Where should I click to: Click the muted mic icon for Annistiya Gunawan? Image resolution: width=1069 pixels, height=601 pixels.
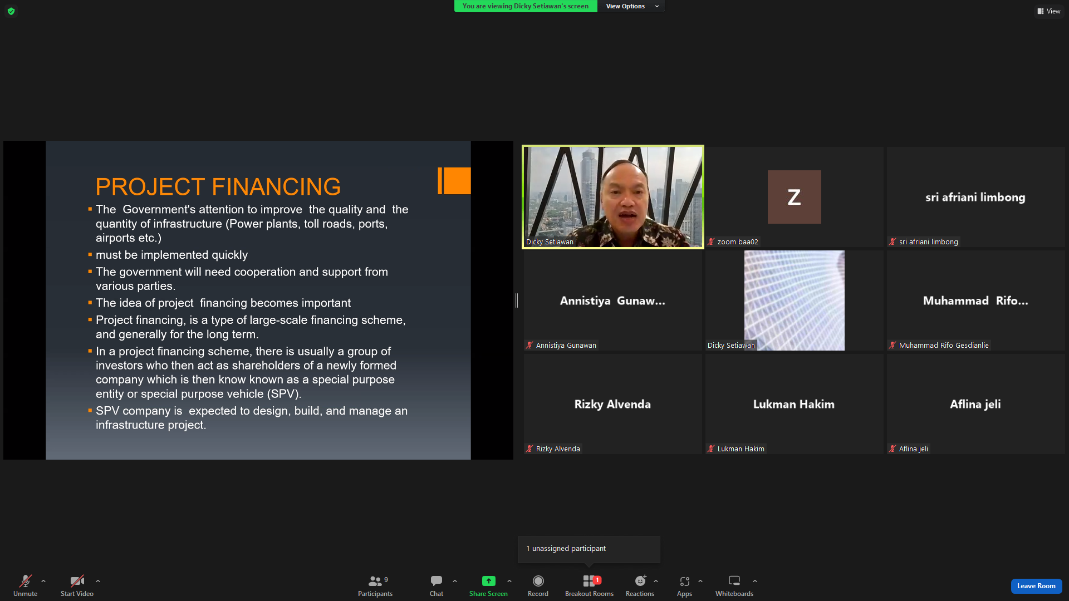[529, 345]
